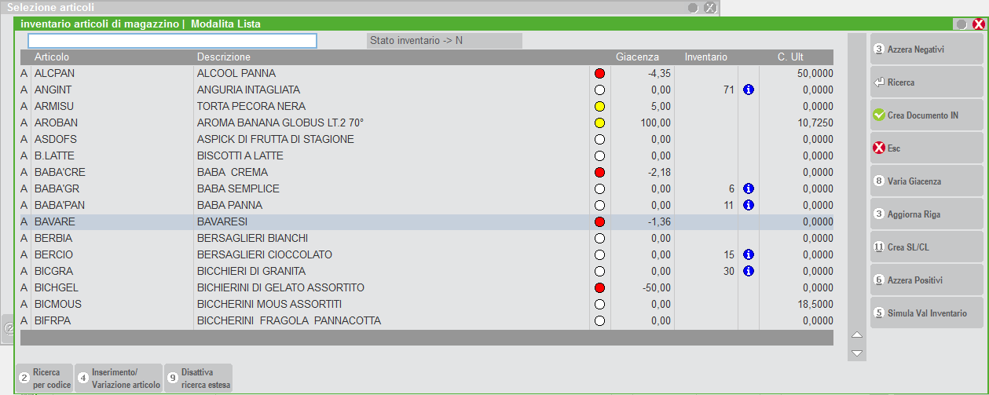Image resolution: width=989 pixels, height=395 pixels.
Task: Click the blue info icon for BERCIO
Action: tap(748, 255)
